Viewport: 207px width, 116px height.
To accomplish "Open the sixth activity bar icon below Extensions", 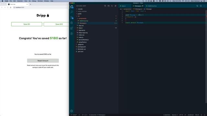I will pyautogui.click(x=71, y=34).
